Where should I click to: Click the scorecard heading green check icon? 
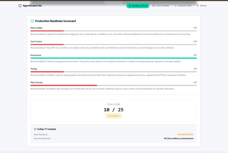(32, 21)
